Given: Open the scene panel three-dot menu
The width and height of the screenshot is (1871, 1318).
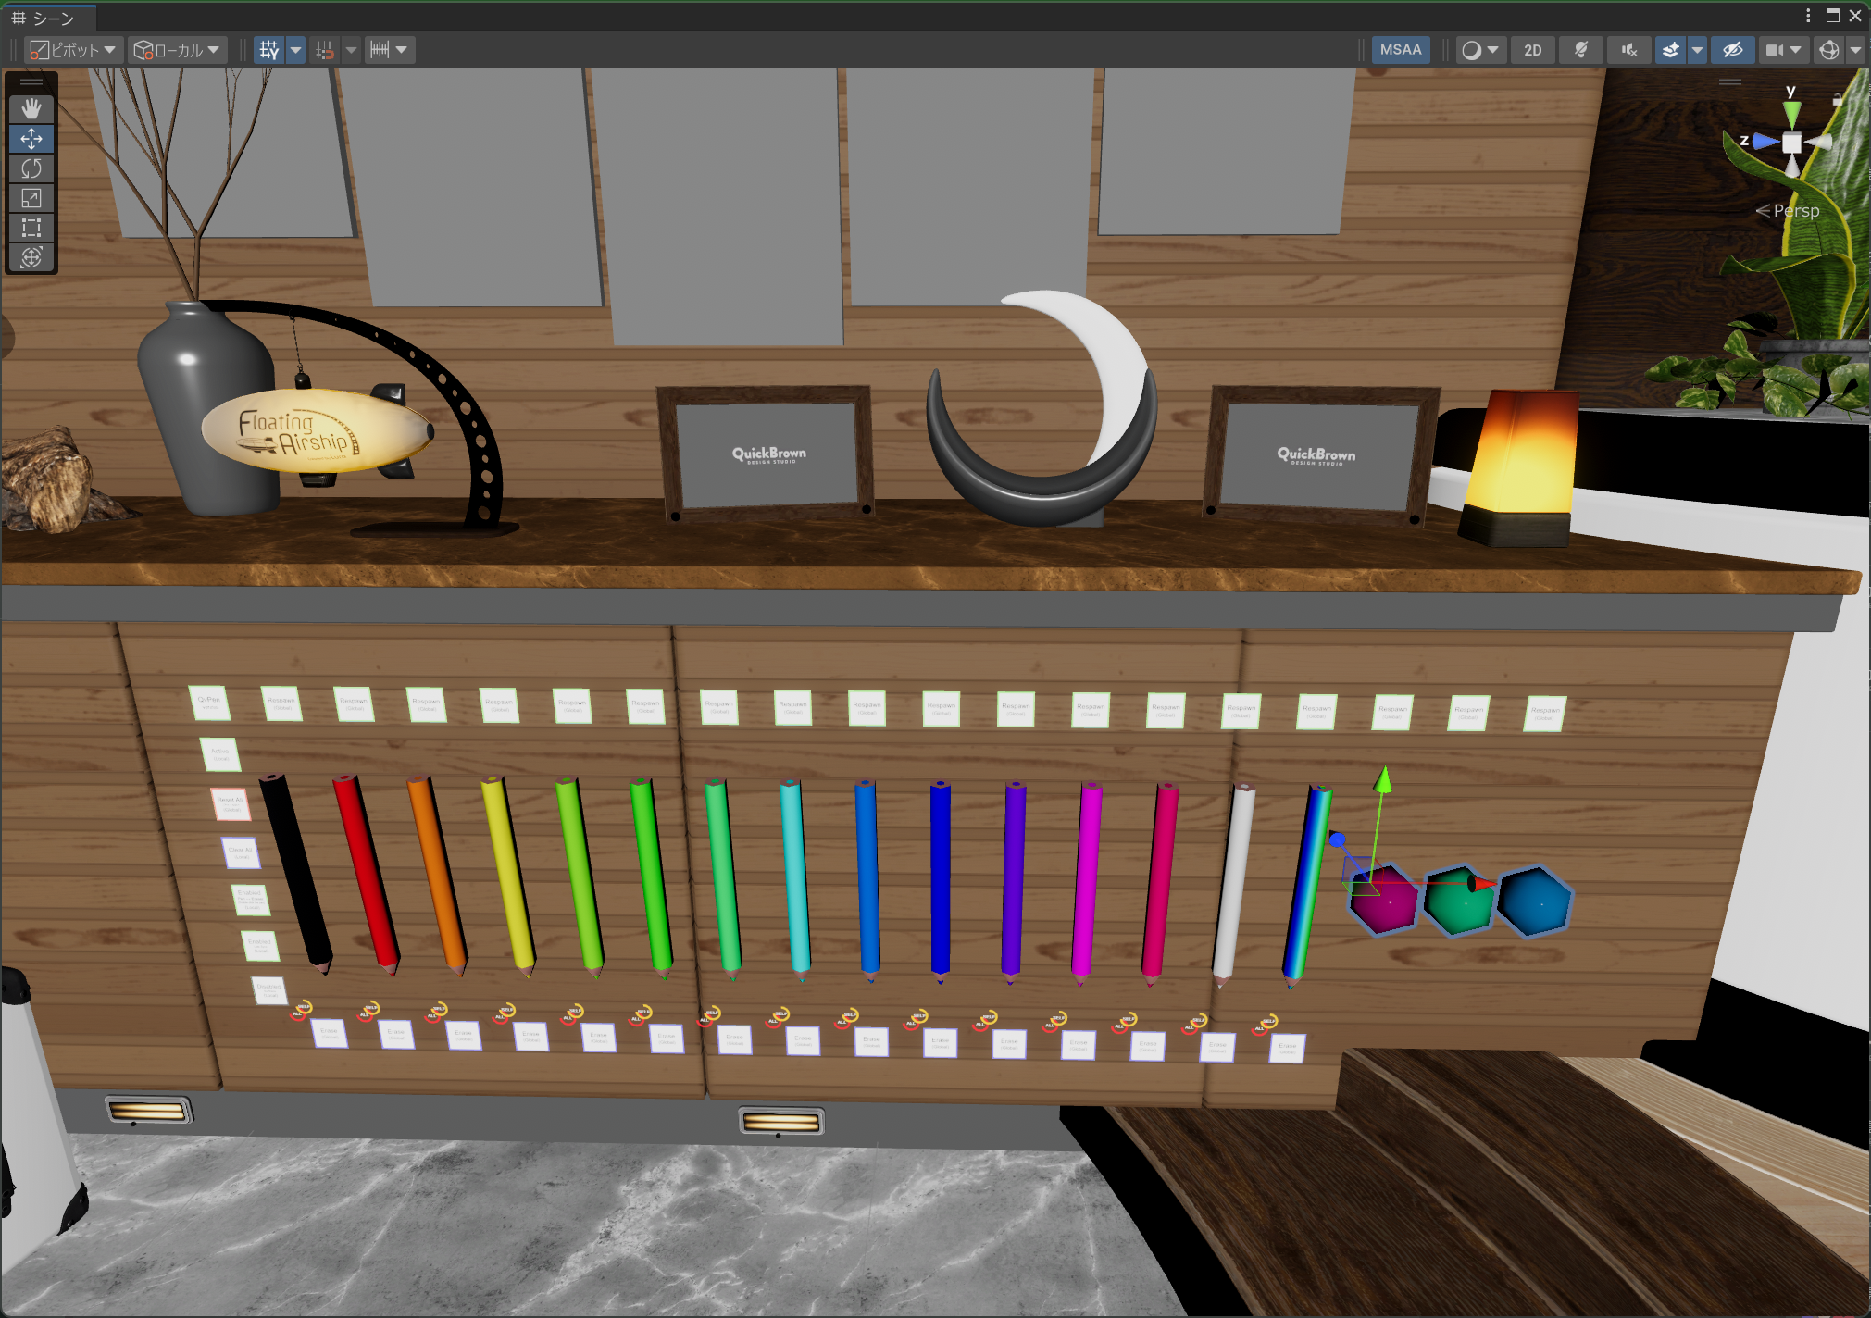Looking at the screenshot, I should (1807, 16).
